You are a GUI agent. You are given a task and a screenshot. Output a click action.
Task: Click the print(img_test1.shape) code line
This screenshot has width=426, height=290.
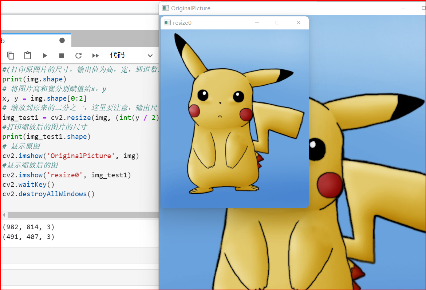(x=46, y=136)
